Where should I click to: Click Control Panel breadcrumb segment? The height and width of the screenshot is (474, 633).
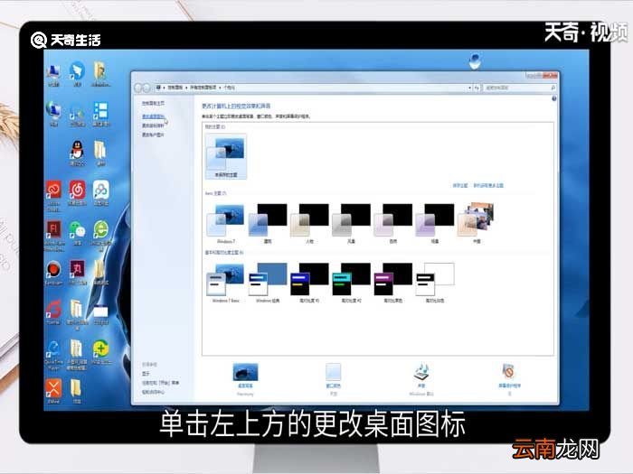click(x=175, y=88)
